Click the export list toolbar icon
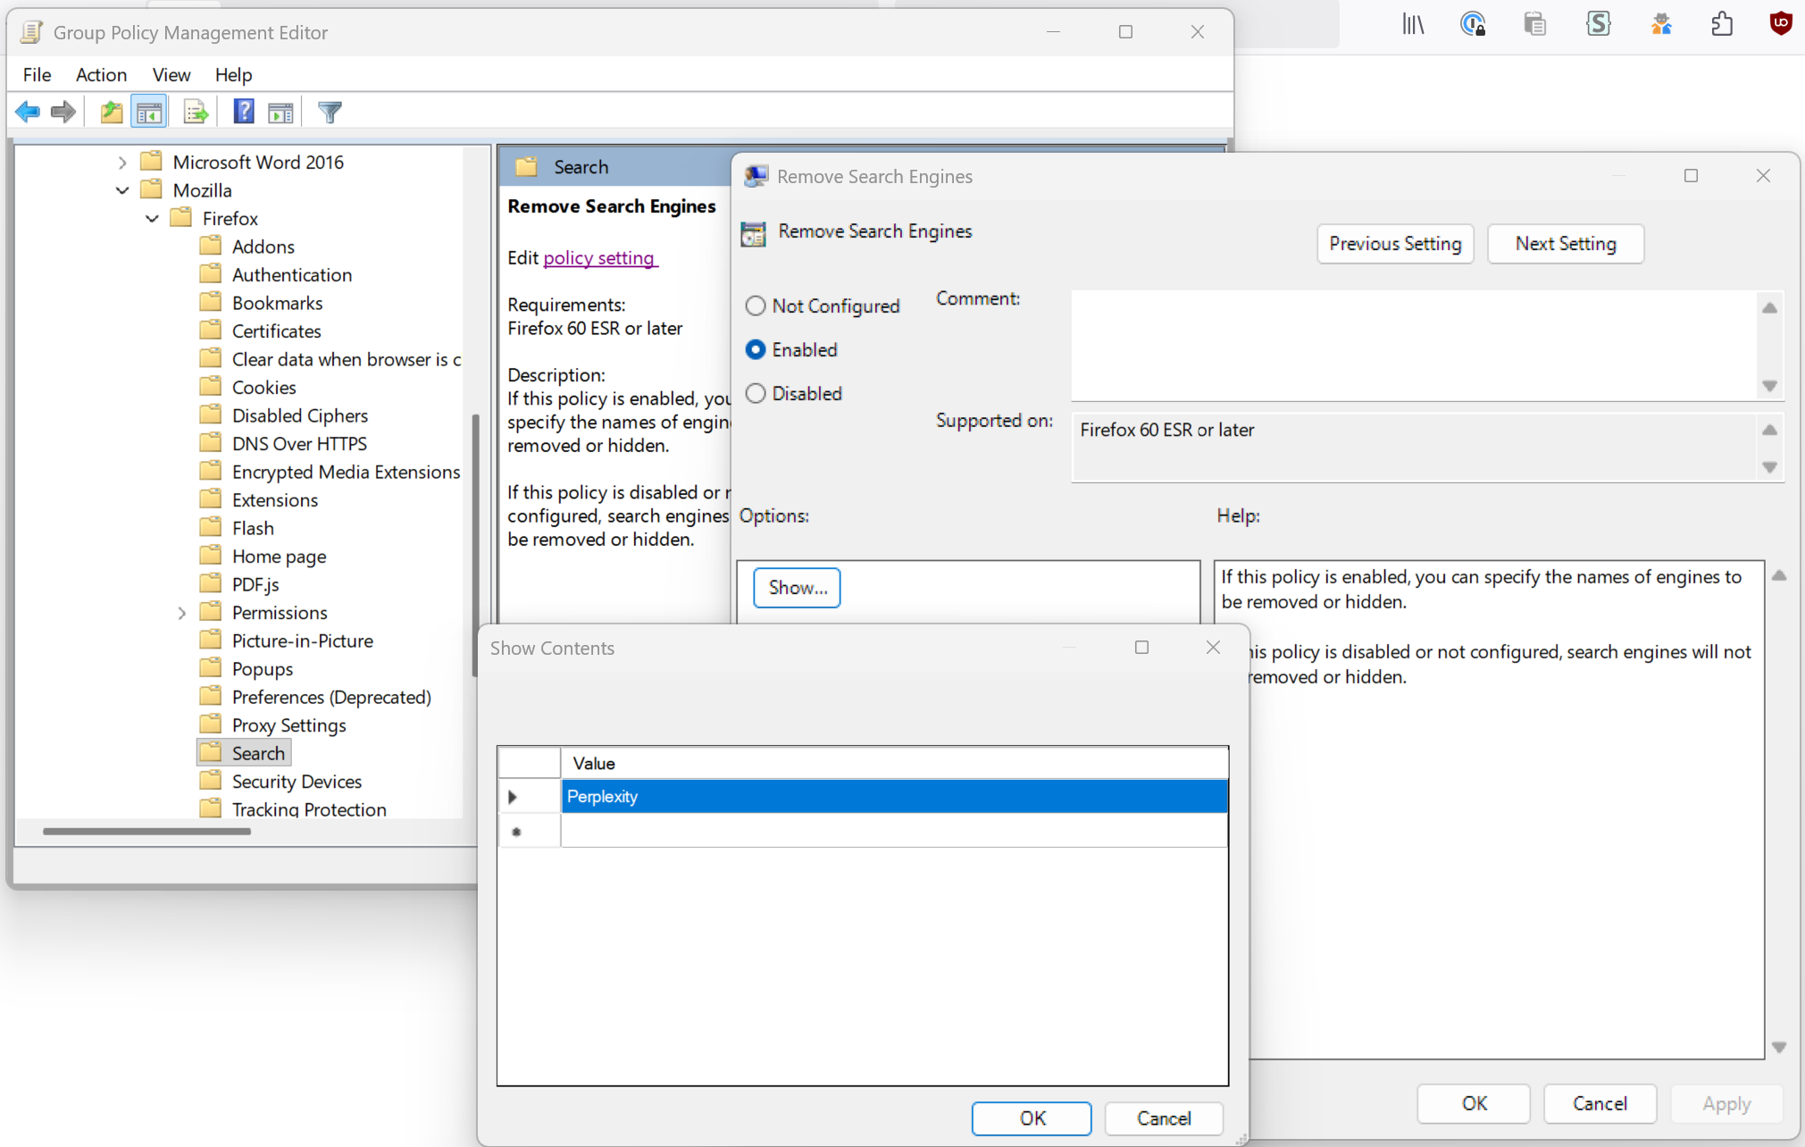The height and width of the screenshot is (1147, 1805). (196, 112)
